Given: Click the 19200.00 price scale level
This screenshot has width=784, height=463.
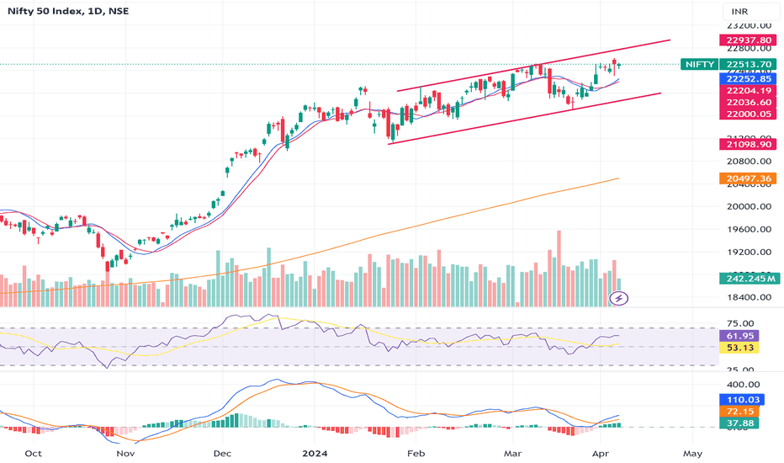Looking at the screenshot, I should 749,252.
